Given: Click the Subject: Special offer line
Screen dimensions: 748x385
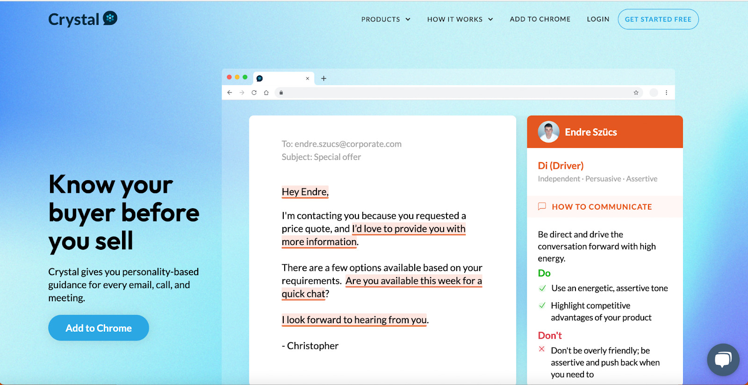Looking at the screenshot, I should [x=321, y=157].
